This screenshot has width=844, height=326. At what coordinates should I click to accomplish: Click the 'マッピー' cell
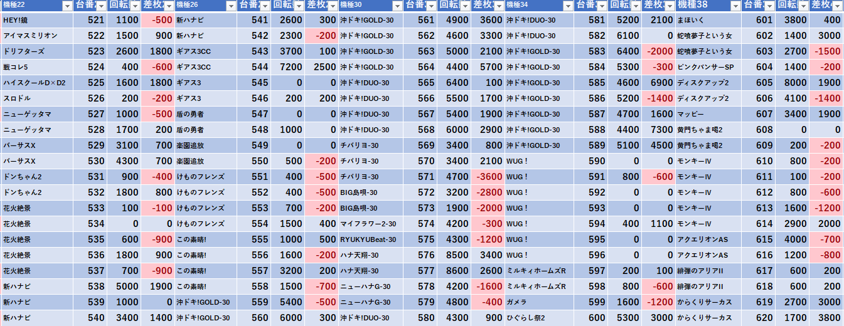click(709, 114)
